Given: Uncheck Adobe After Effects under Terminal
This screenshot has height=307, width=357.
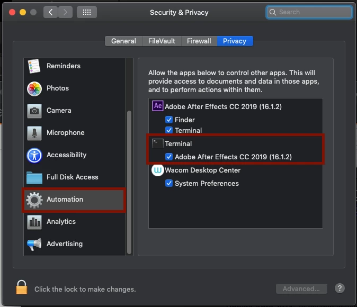Looking at the screenshot, I should pos(169,157).
